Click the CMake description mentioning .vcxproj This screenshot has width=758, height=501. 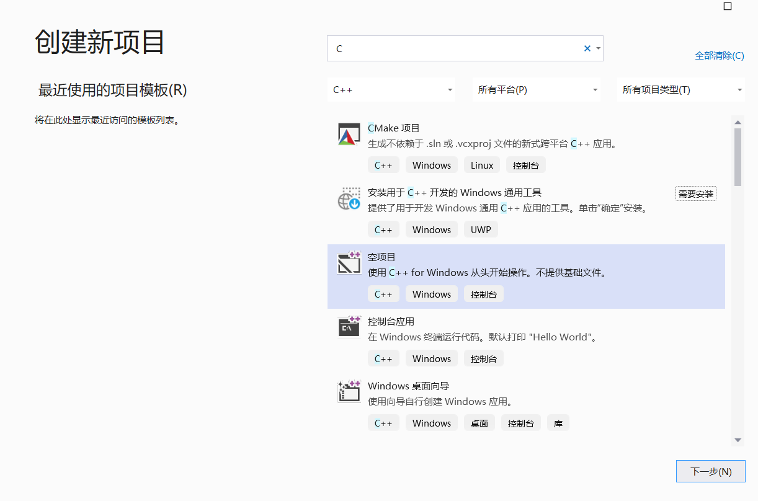coord(492,144)
